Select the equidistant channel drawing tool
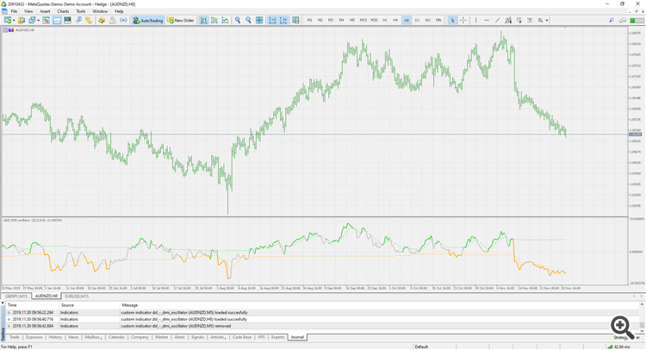Viewport: 646px width, 350px height. click(x=508, y=20)
